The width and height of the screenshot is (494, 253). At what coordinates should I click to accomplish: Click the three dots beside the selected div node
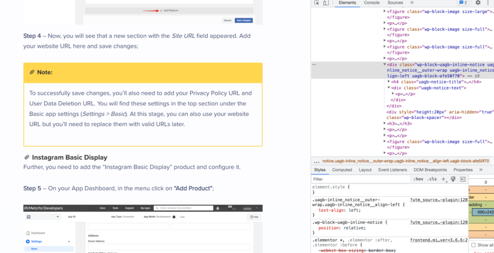pos(314,64)
